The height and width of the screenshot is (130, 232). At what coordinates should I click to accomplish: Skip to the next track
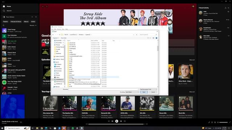(121, 121)
